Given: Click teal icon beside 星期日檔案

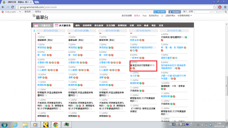Looking at the screenshot, I should tap(176, 58).
